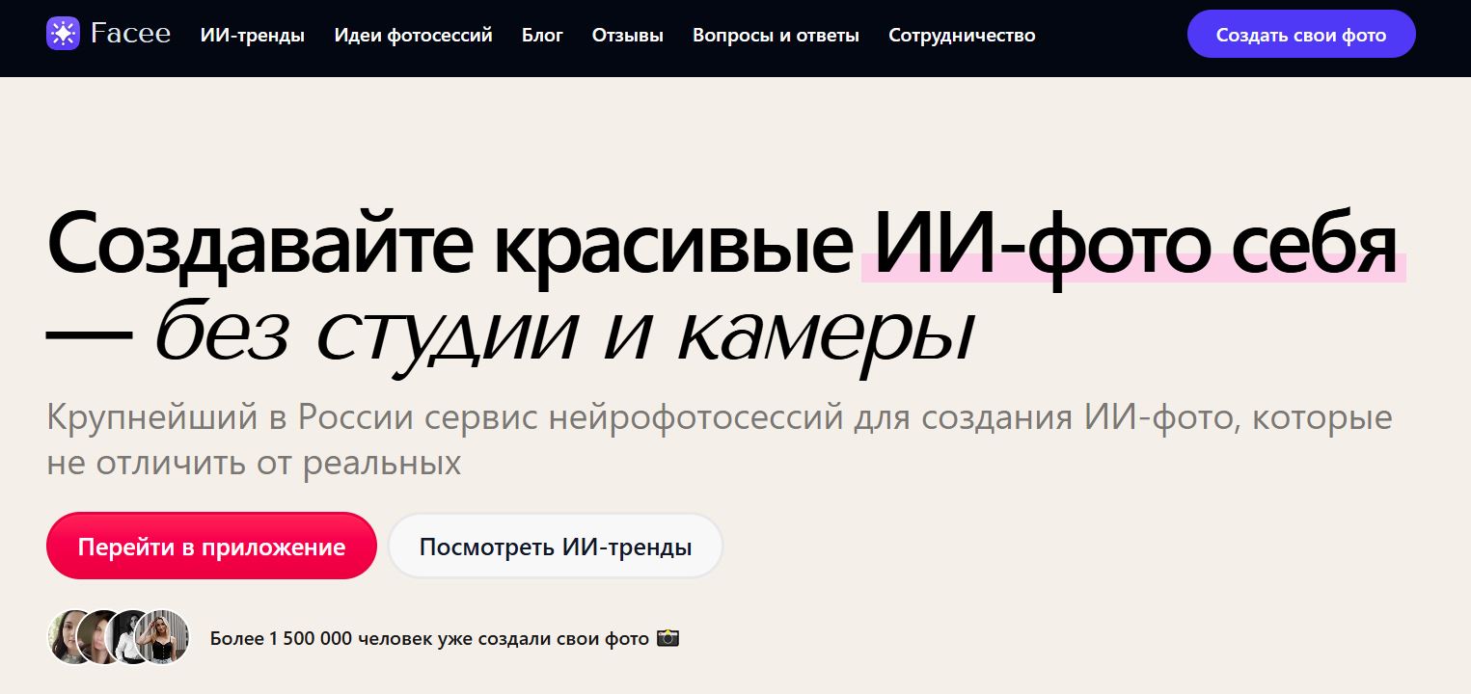The width and height of the screenshot is (1471, 694).
Task: Click the subtitle about нейрофотосессий service
Action: click(x=719, y=439)
